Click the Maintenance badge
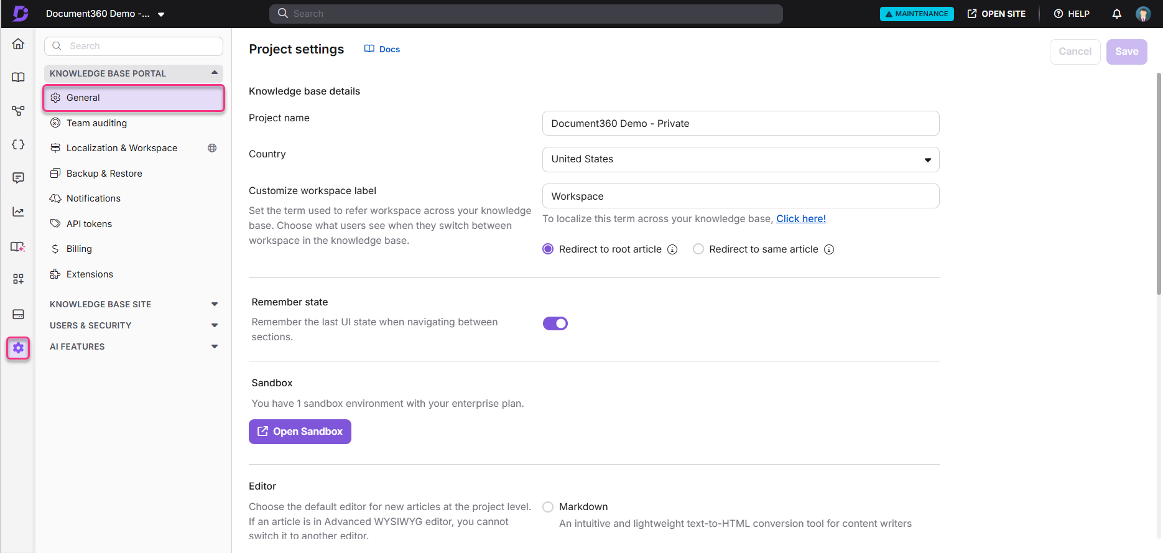The height and width of the screenshot is (553, 1163). tap(917, 14)
